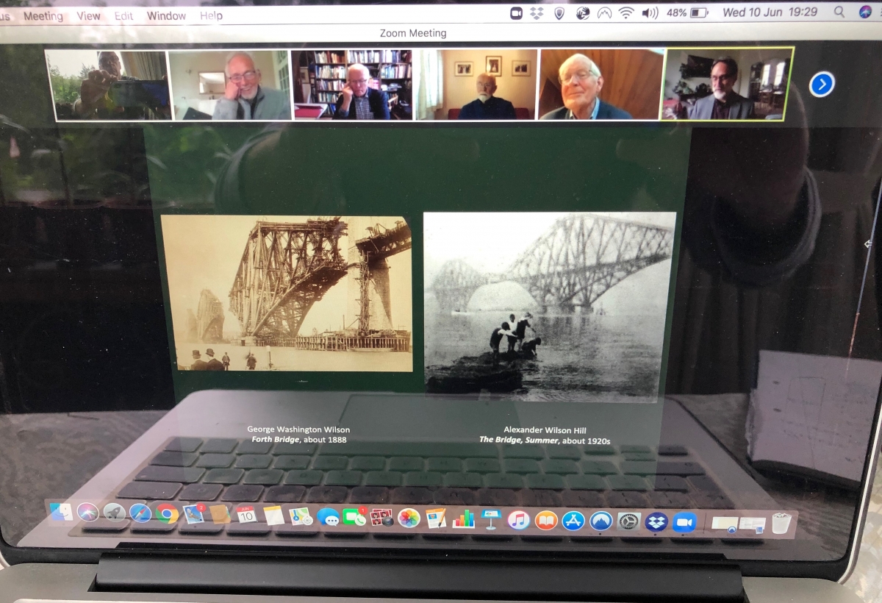Image resolution: width=882 pixels, height=603 pixels.
Task: Click caption 'George Washington Wilson'
Action: (x=298, y=429)
